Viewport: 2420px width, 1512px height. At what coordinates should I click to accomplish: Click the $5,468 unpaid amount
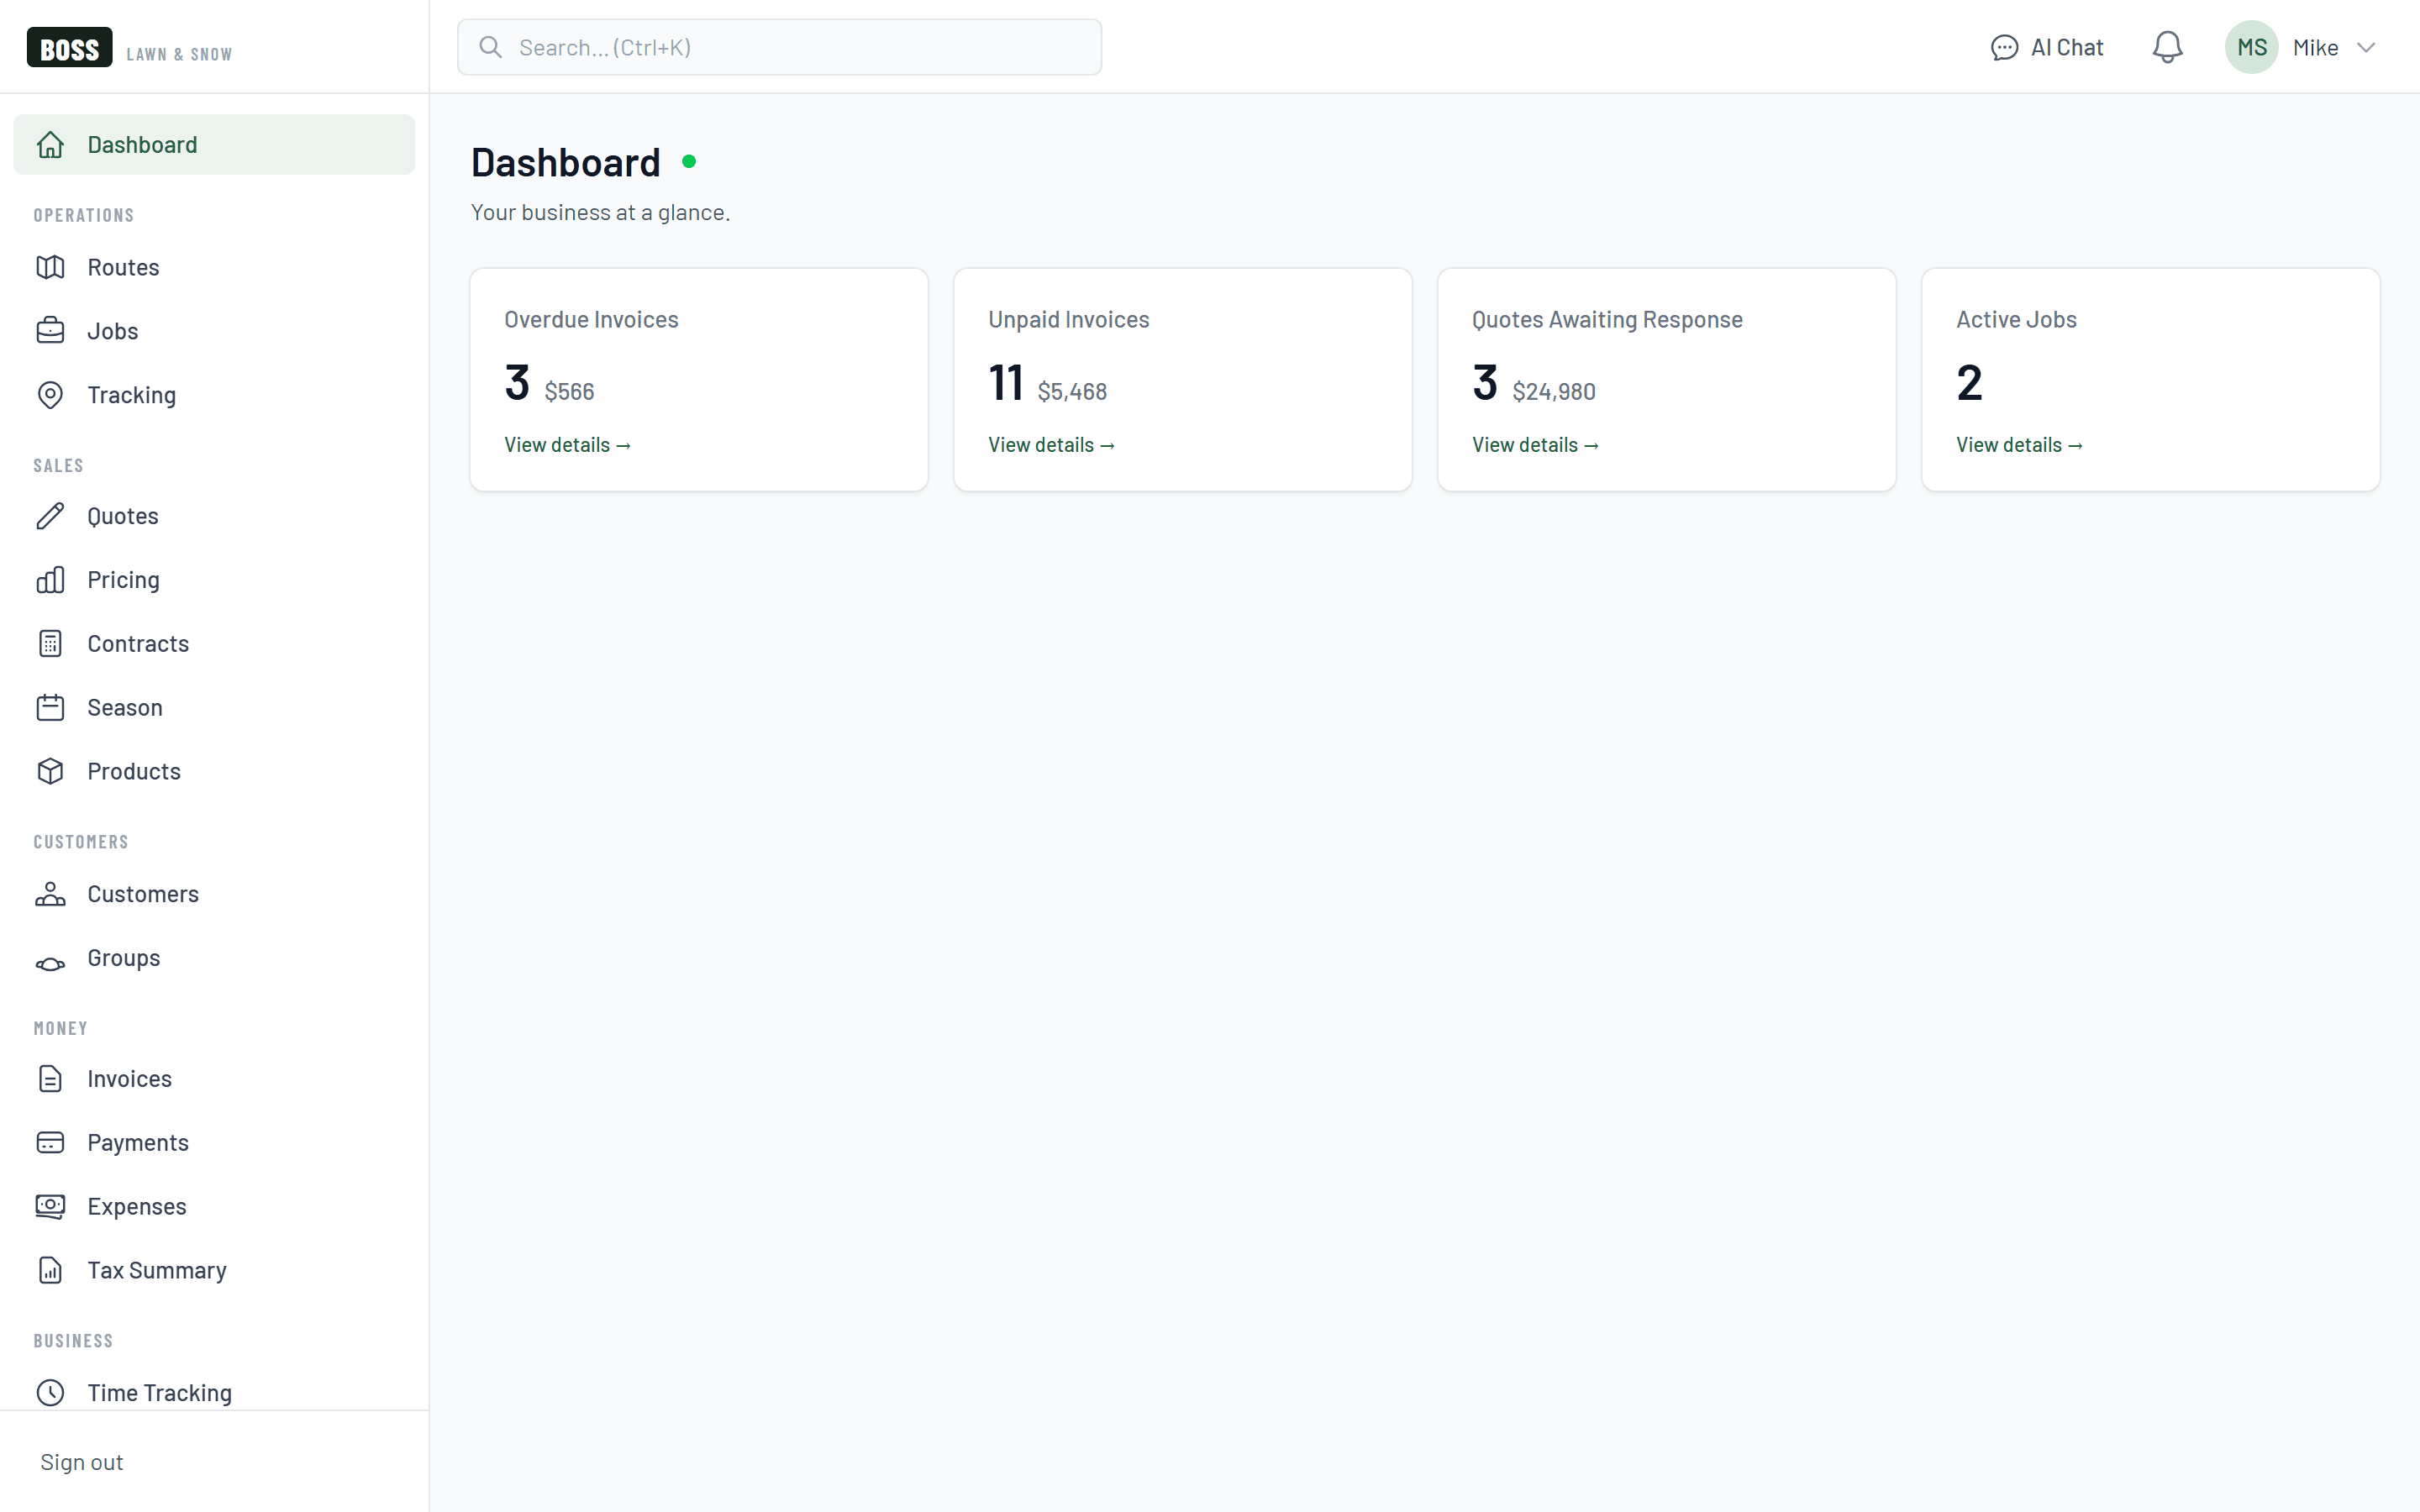point(1072,392)
